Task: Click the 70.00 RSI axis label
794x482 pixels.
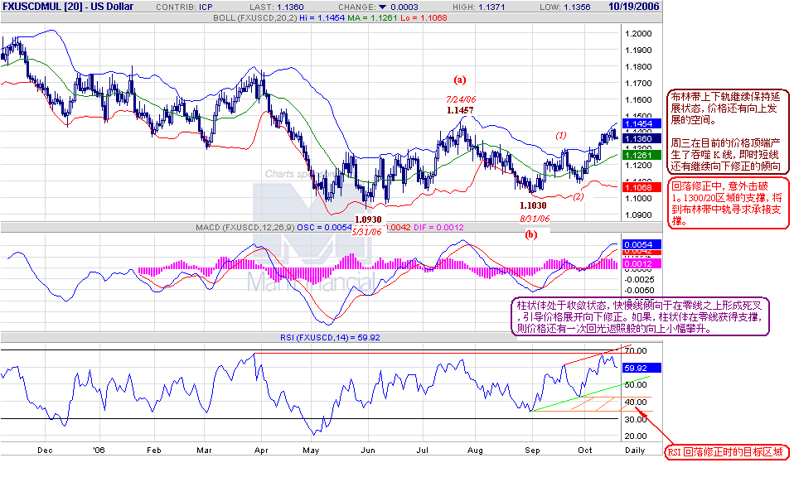Action: point(636,350)
